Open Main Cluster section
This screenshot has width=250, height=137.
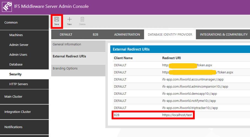(25, 97)
